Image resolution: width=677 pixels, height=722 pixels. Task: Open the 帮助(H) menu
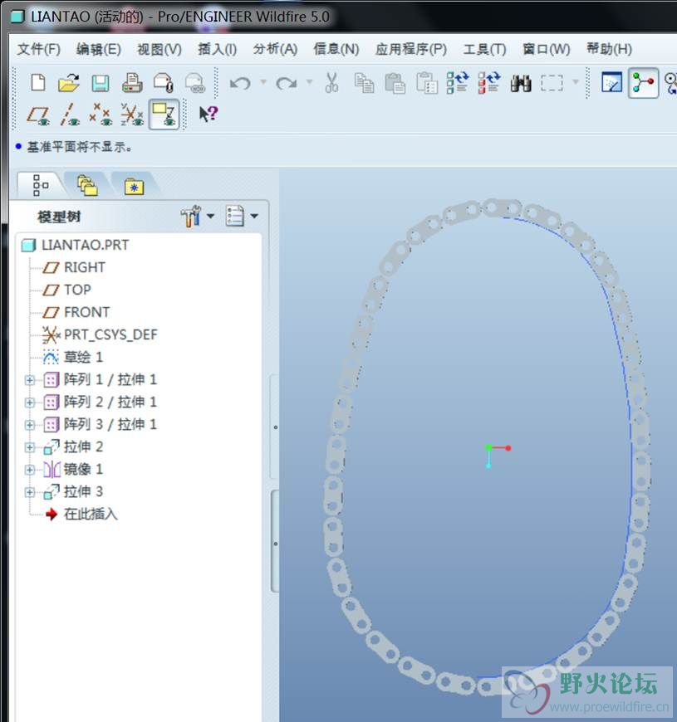[609, 49]
